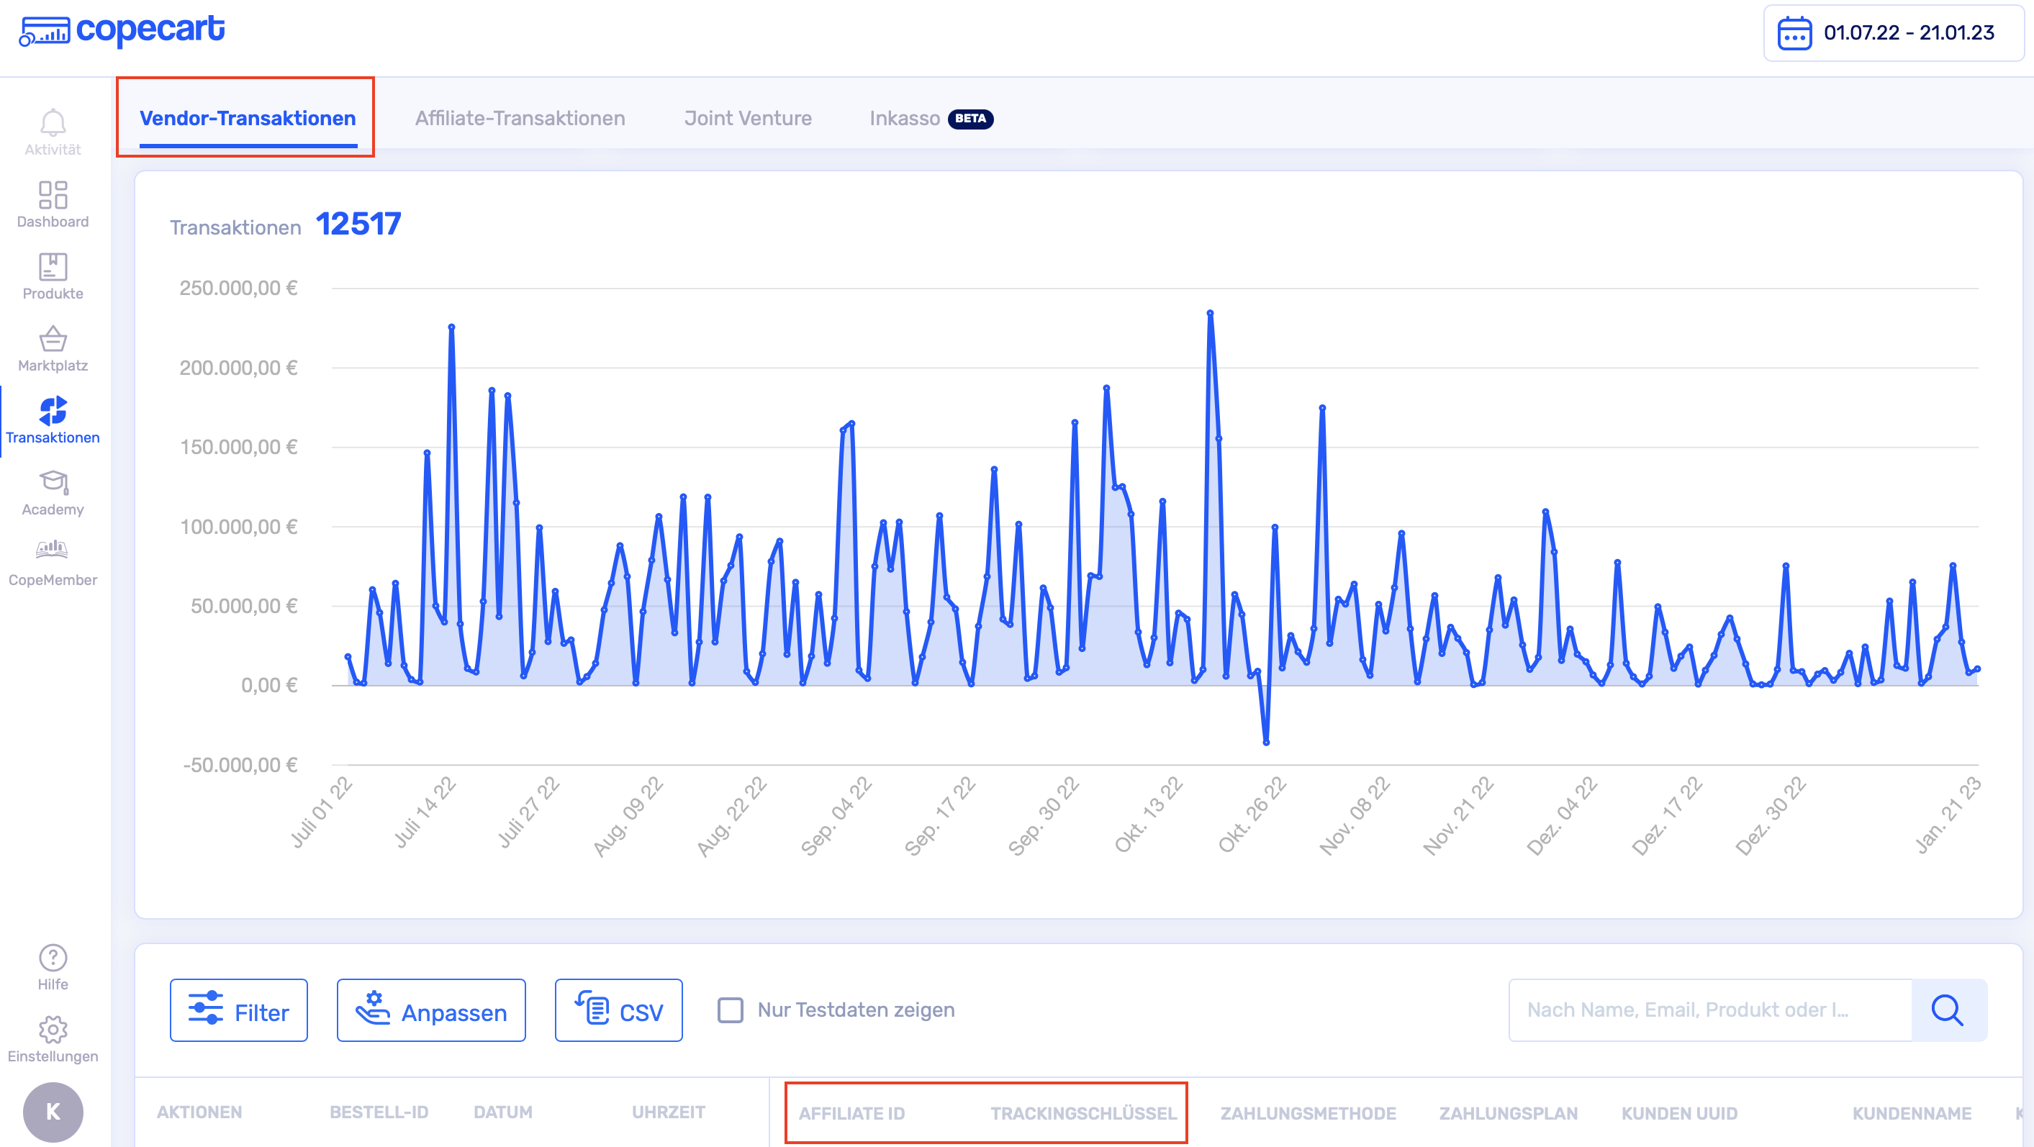Open the Marktplatz basket icon
This screenshot has width=2034, height=1147.
pos(52,340)
